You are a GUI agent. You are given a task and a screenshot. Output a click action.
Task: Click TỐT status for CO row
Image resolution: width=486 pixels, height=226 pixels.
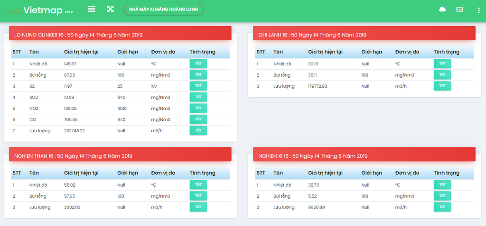click(x=198, y=119)
